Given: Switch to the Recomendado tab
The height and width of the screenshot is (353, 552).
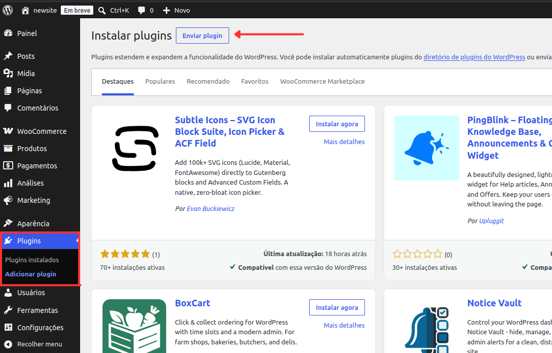Looking at the screenshot, I should point(208,82).
